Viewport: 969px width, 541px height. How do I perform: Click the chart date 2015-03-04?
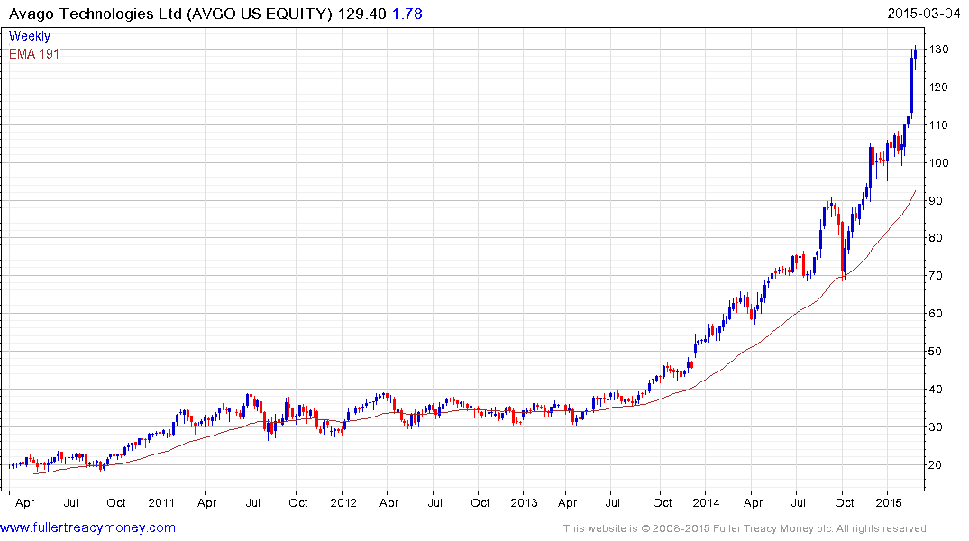pos(923,14)
